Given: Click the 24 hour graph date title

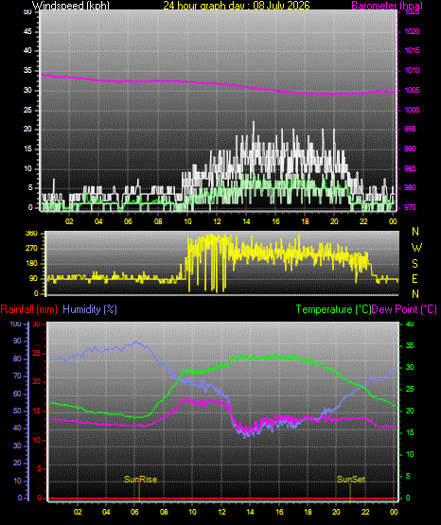Looking at the screenshot, I should [237, 6].
